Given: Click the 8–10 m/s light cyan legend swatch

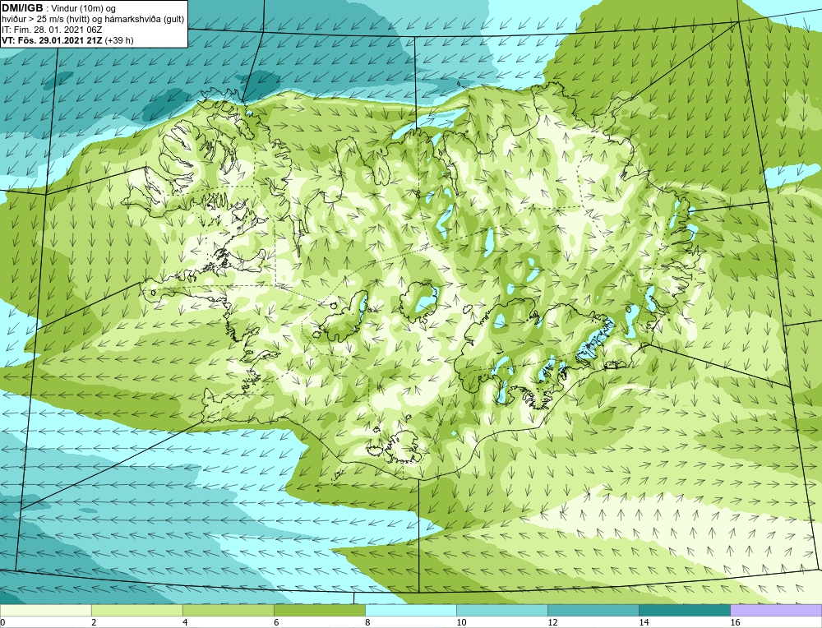Looking at the screenshot, I should pos(410,610).
